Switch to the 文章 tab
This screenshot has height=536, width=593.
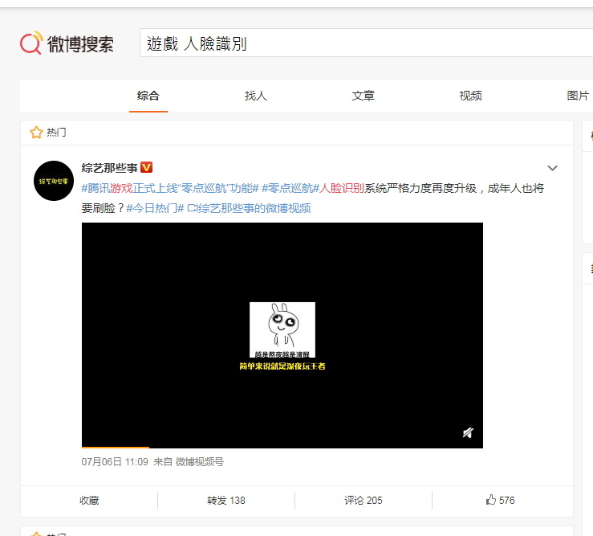pyautogui.click(x=363, y=96)
